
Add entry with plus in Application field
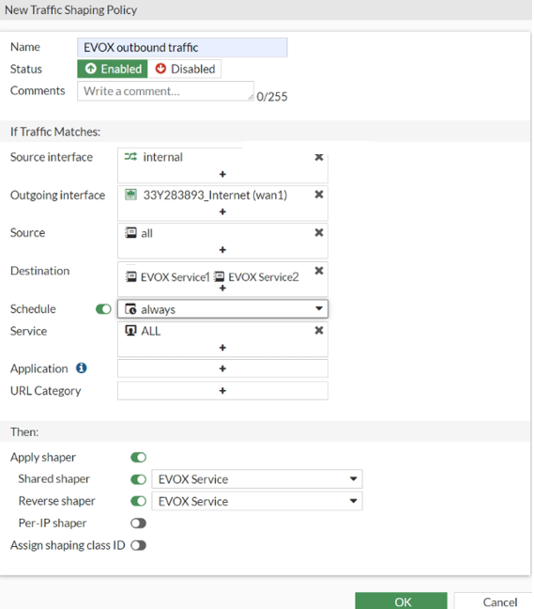coord(222,368)
